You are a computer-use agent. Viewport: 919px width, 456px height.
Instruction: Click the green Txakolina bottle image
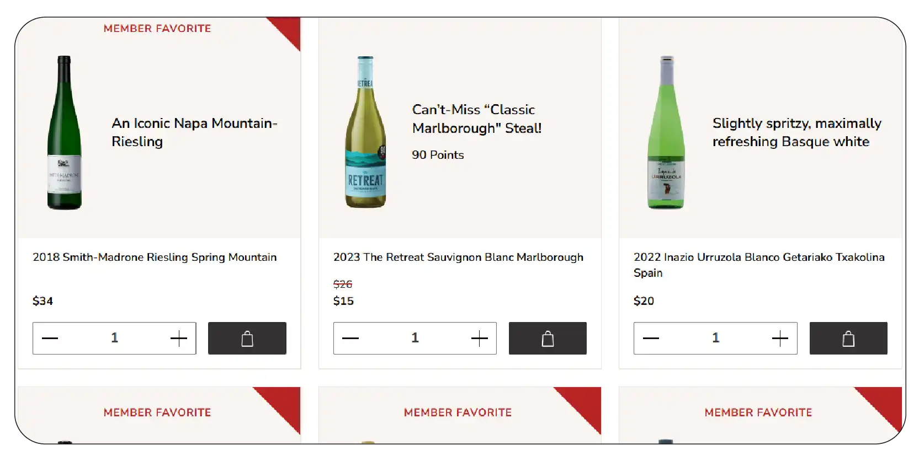666,132
